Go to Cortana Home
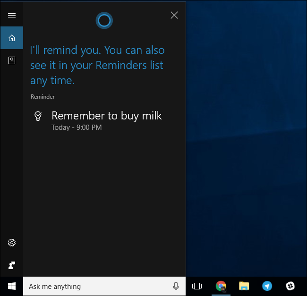This screenshot has height=296, width=307. coord(12,38)
